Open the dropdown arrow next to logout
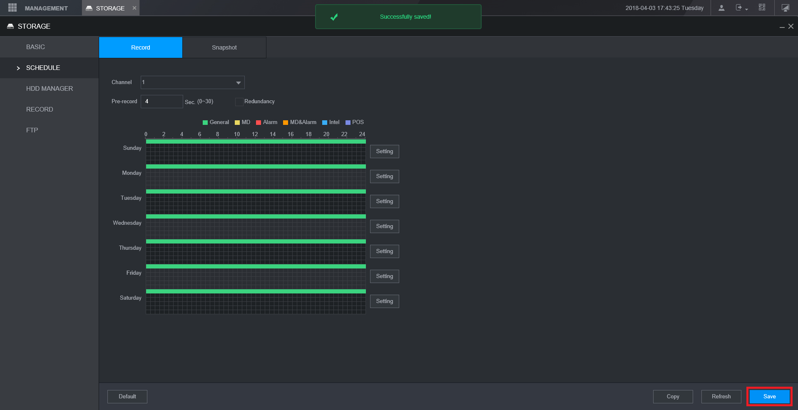 tap(746, 10)
